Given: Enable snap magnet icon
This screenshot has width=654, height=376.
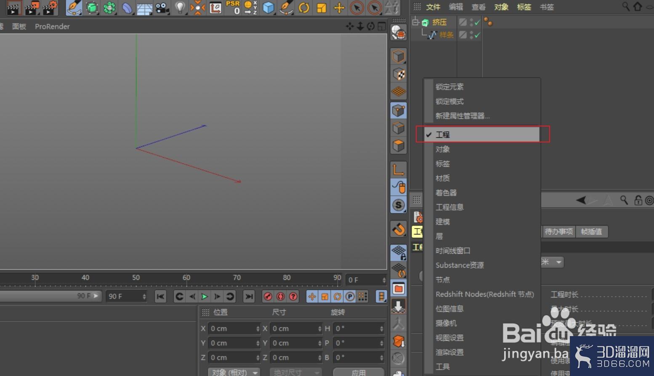Looking at the screenshot, I should click(x=399, y=229).
